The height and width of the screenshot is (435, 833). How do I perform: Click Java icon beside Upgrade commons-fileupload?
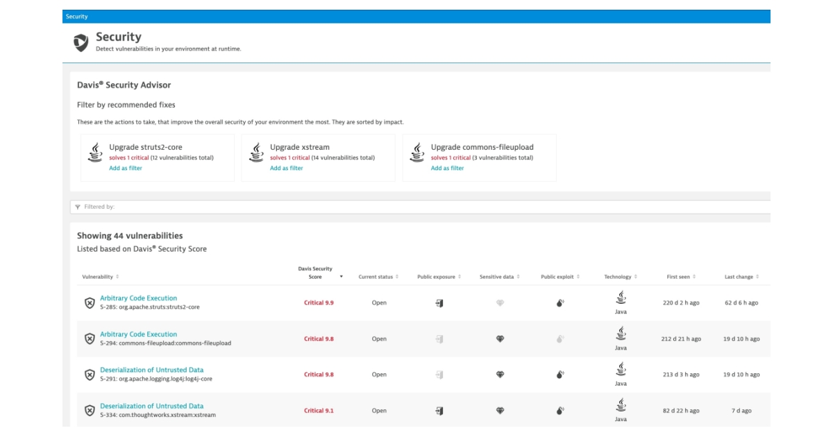coord(417,153)
